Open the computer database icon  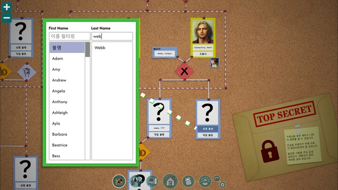tap(152, 181)
